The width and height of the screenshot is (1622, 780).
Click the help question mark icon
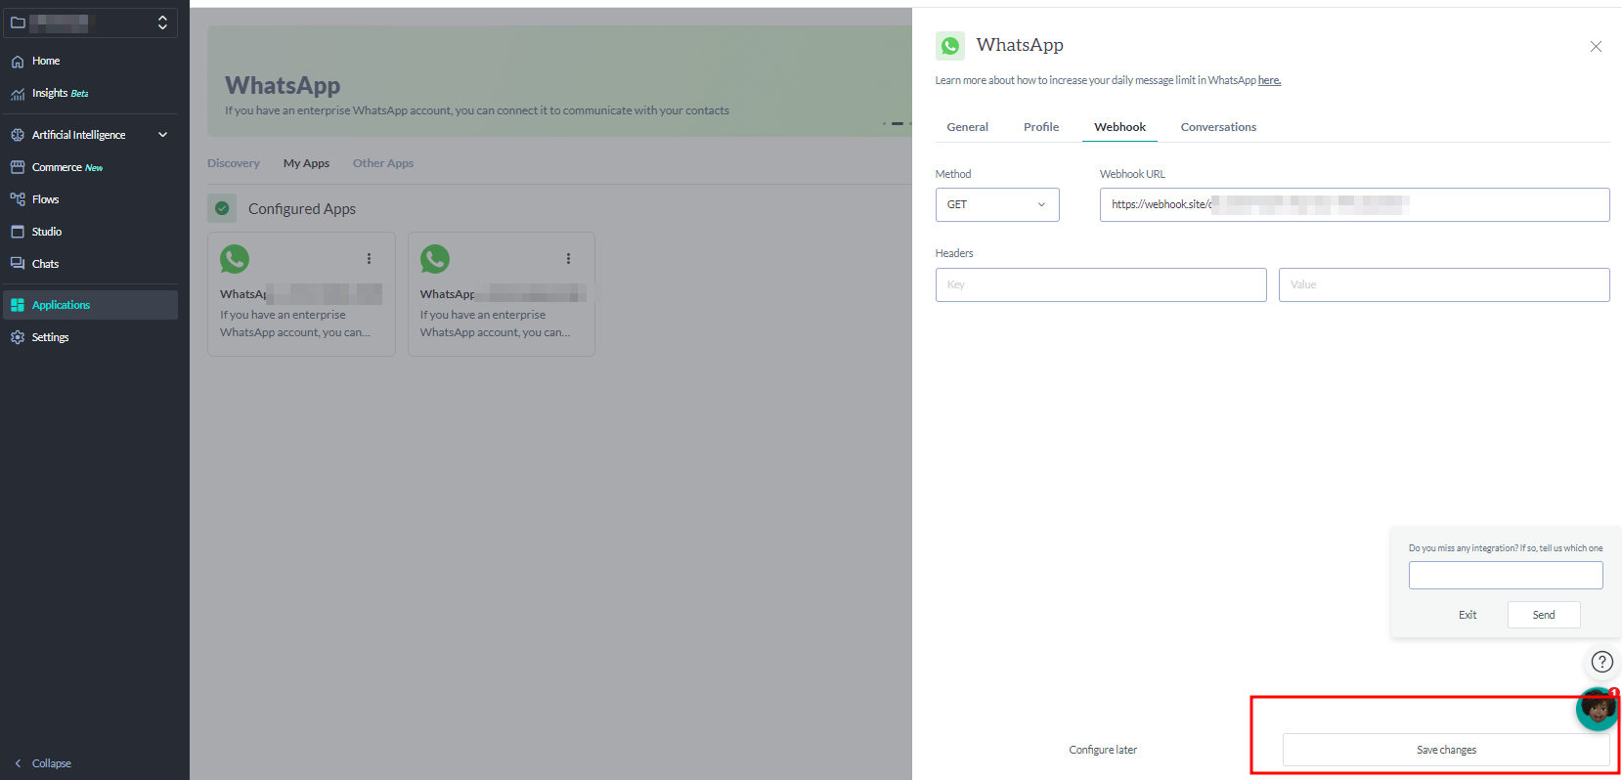pyautogui.click(x=1601, y=662)
